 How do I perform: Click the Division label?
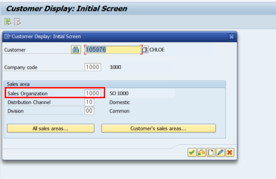16,111
